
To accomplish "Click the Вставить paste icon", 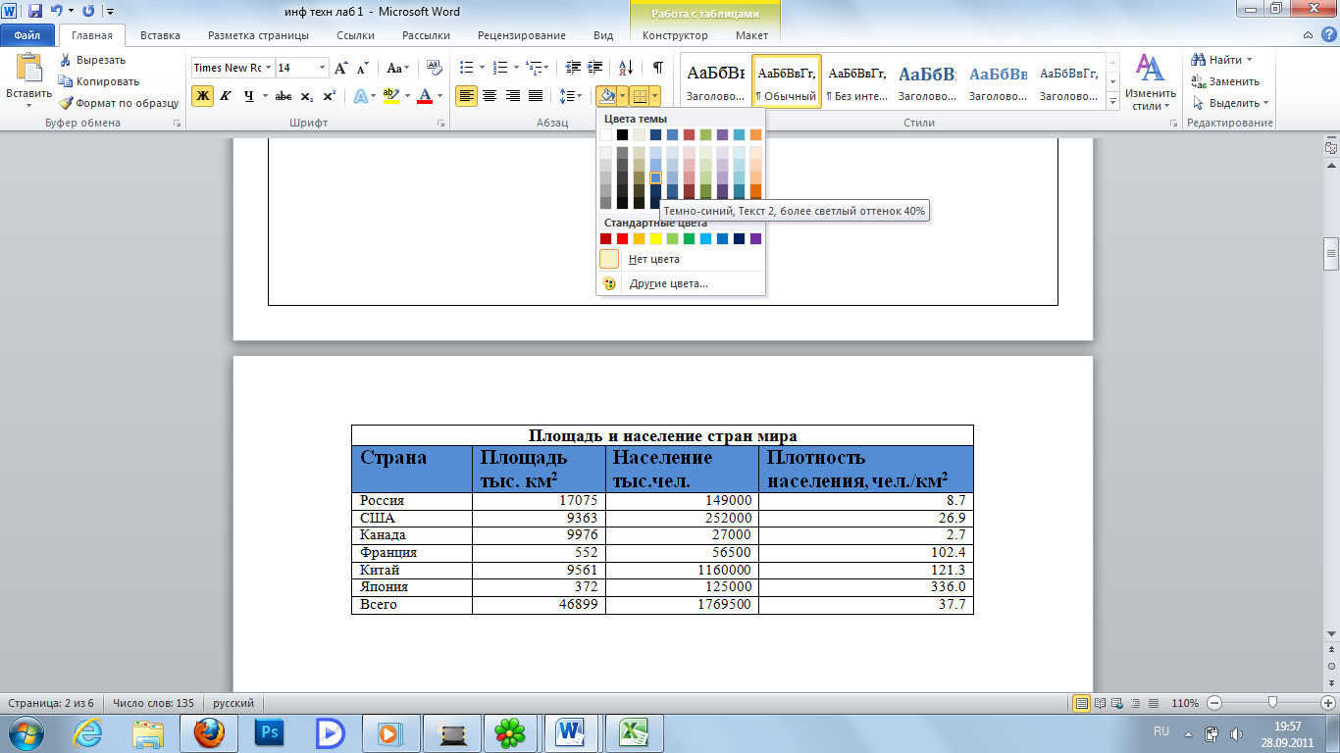I will (28, 70).
